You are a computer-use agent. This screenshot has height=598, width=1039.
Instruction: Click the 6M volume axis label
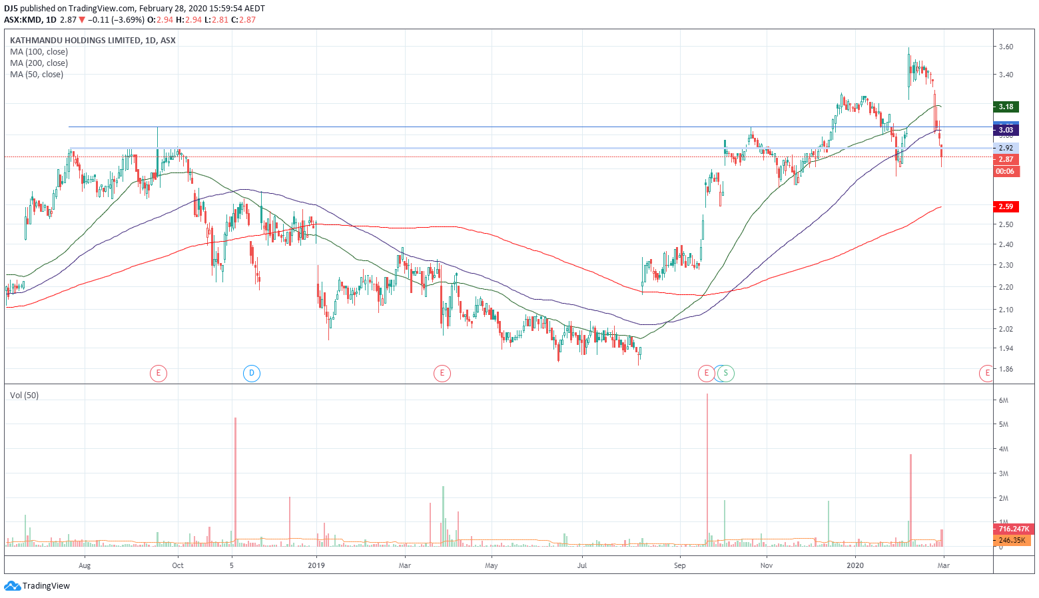[x=1003, y=400]
